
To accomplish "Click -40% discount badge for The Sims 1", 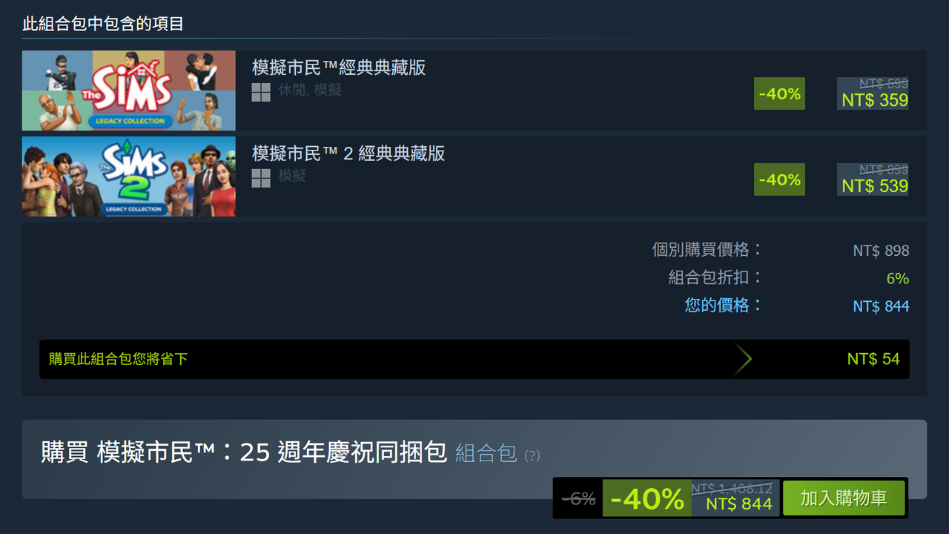I will [x=779, y=93].
